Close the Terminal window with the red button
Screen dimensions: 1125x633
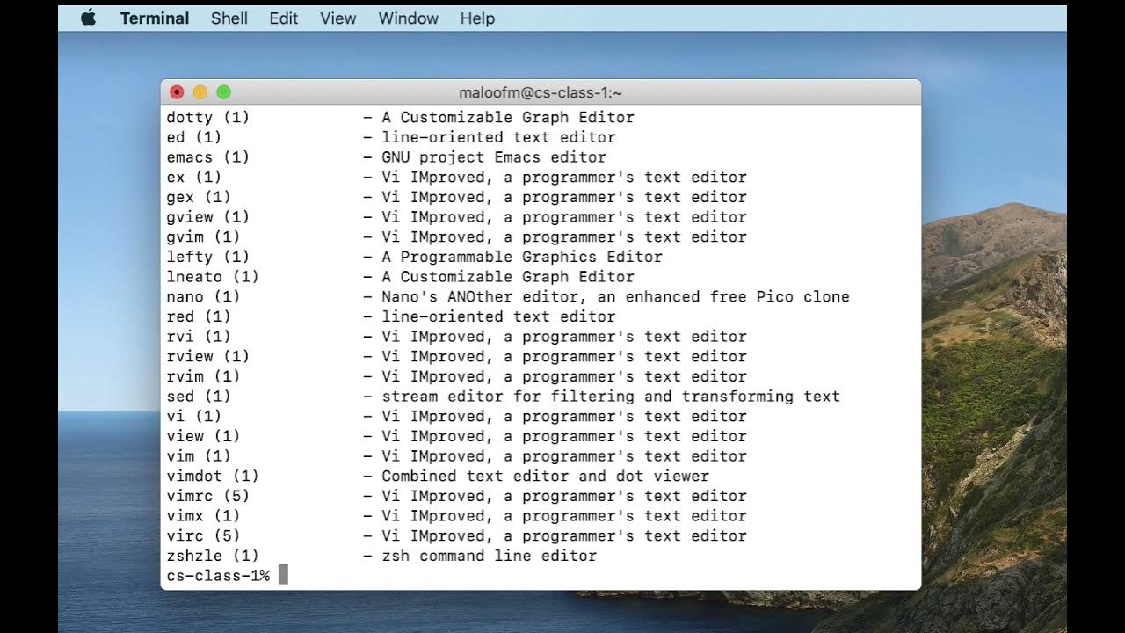[x=177, y=92]
